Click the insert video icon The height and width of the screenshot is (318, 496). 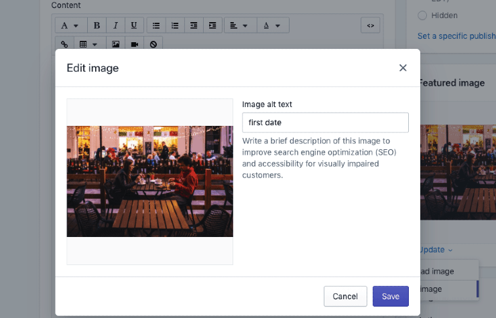pos(135,44)
